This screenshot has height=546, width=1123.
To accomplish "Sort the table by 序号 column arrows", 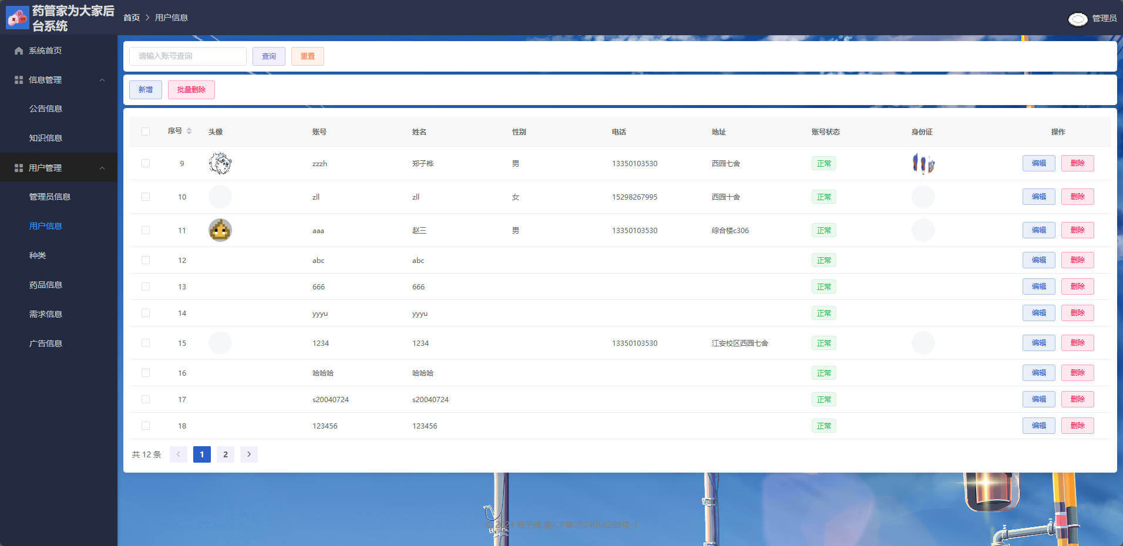I will coord(189,132).
